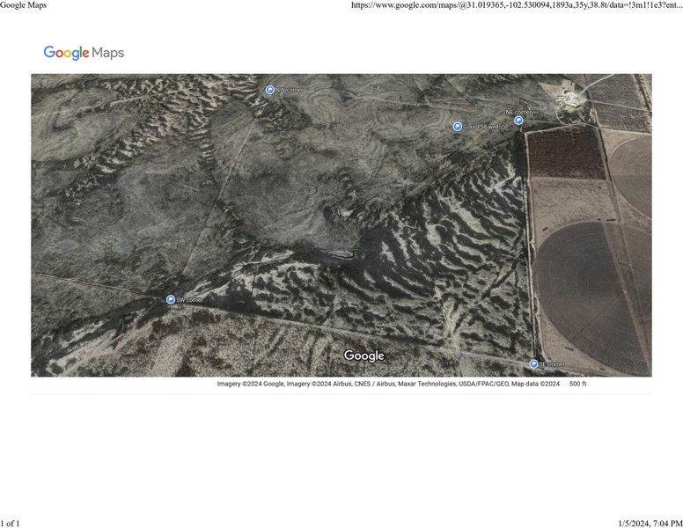Image resolution: width=683 pixels, height=528 pixels.
Task: Click the SE corner text label
Action: (x=552, y=364)
